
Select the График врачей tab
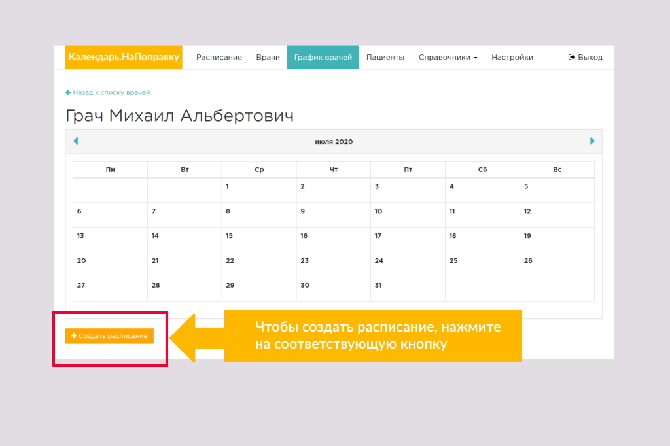point(323,58)
